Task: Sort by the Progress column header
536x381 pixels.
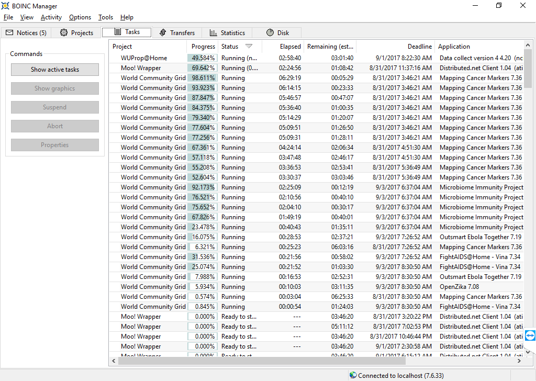Action: [203, 47]
